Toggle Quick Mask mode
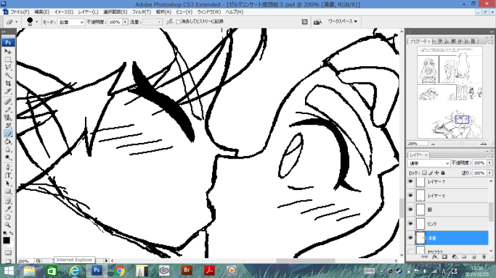Image resolution: width=496 pixels, height=278 pixels. tap(8, 253)
